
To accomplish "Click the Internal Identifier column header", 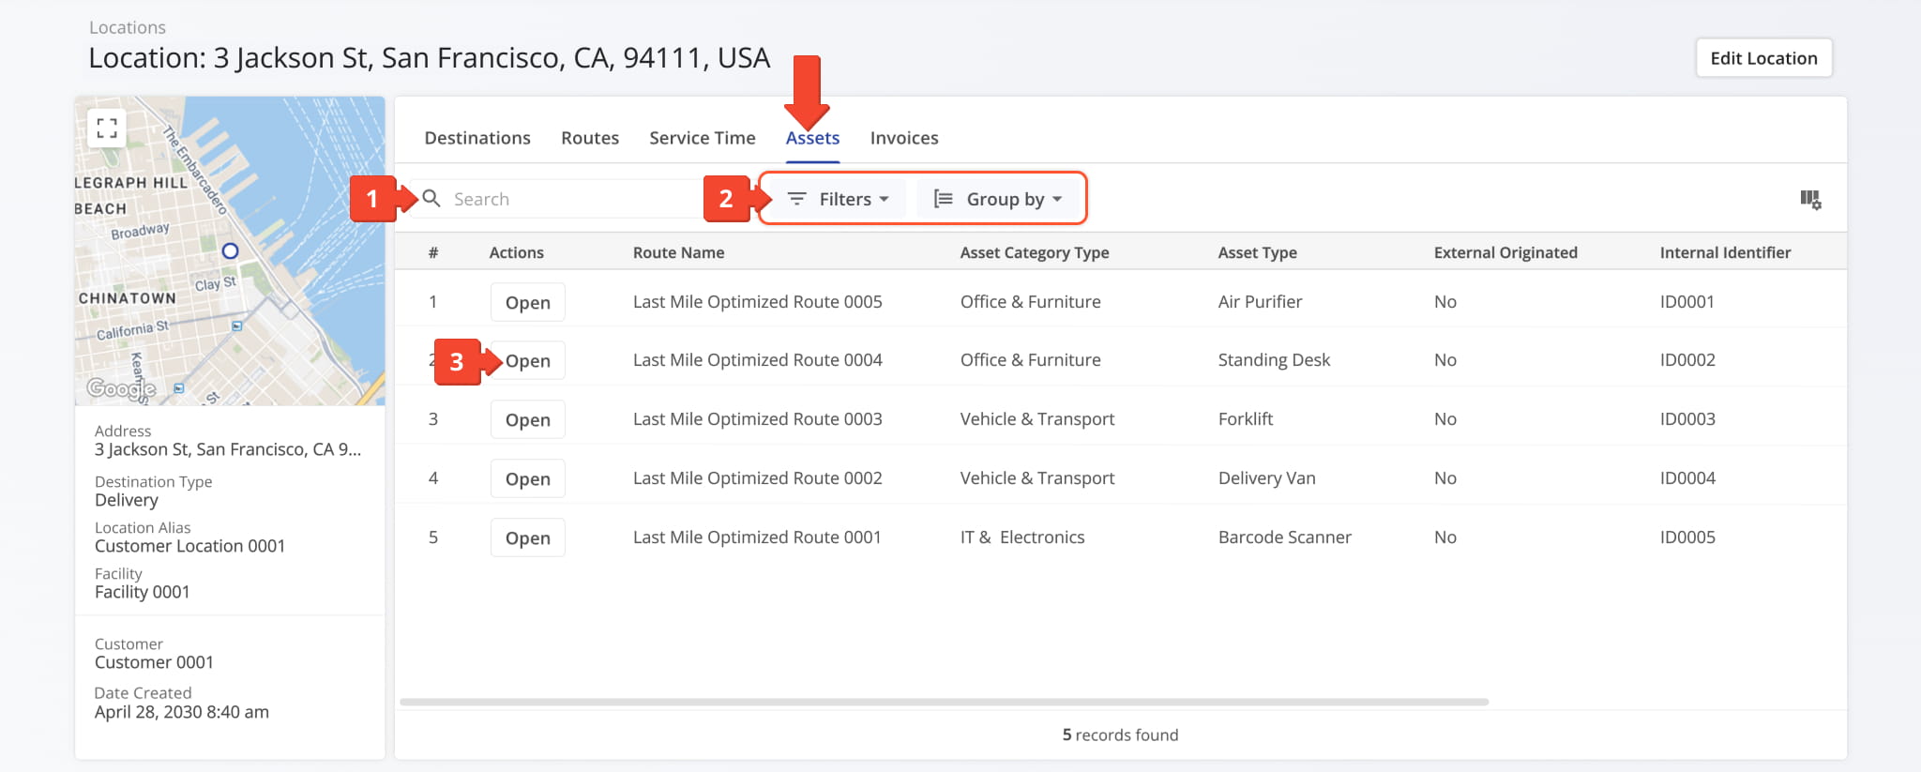I will (x=1725, y=252).
